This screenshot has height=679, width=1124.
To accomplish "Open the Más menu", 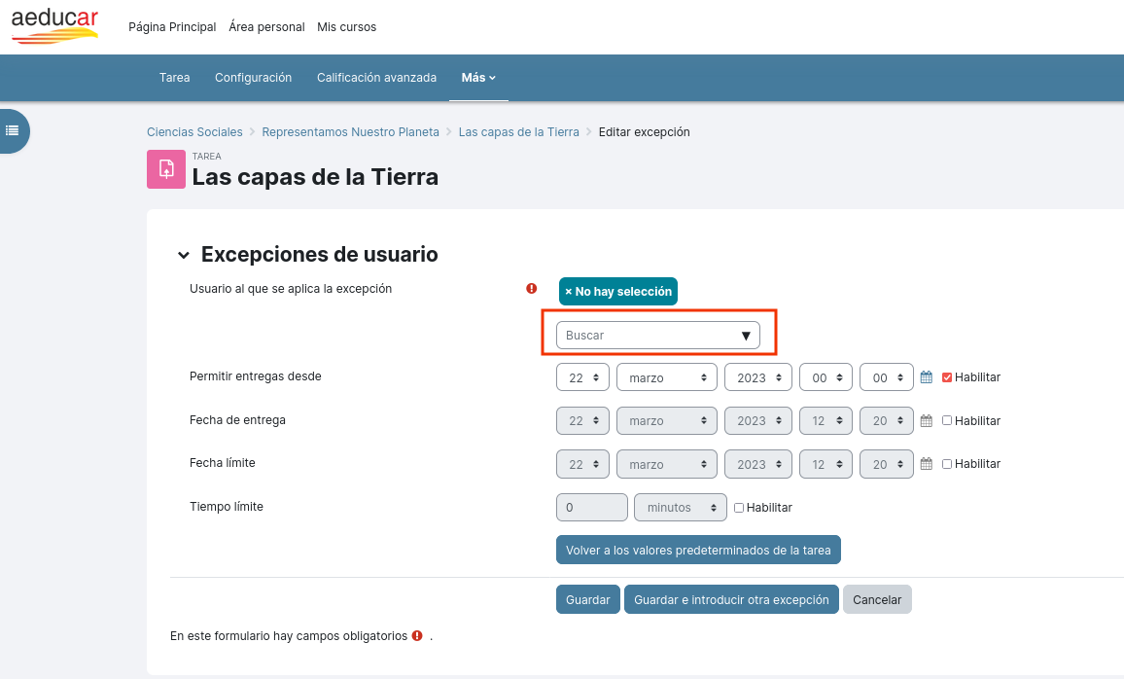I will point(478,78).
